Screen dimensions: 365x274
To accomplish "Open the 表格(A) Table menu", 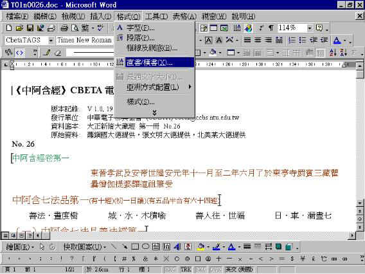I will click(x=184, y=16).
